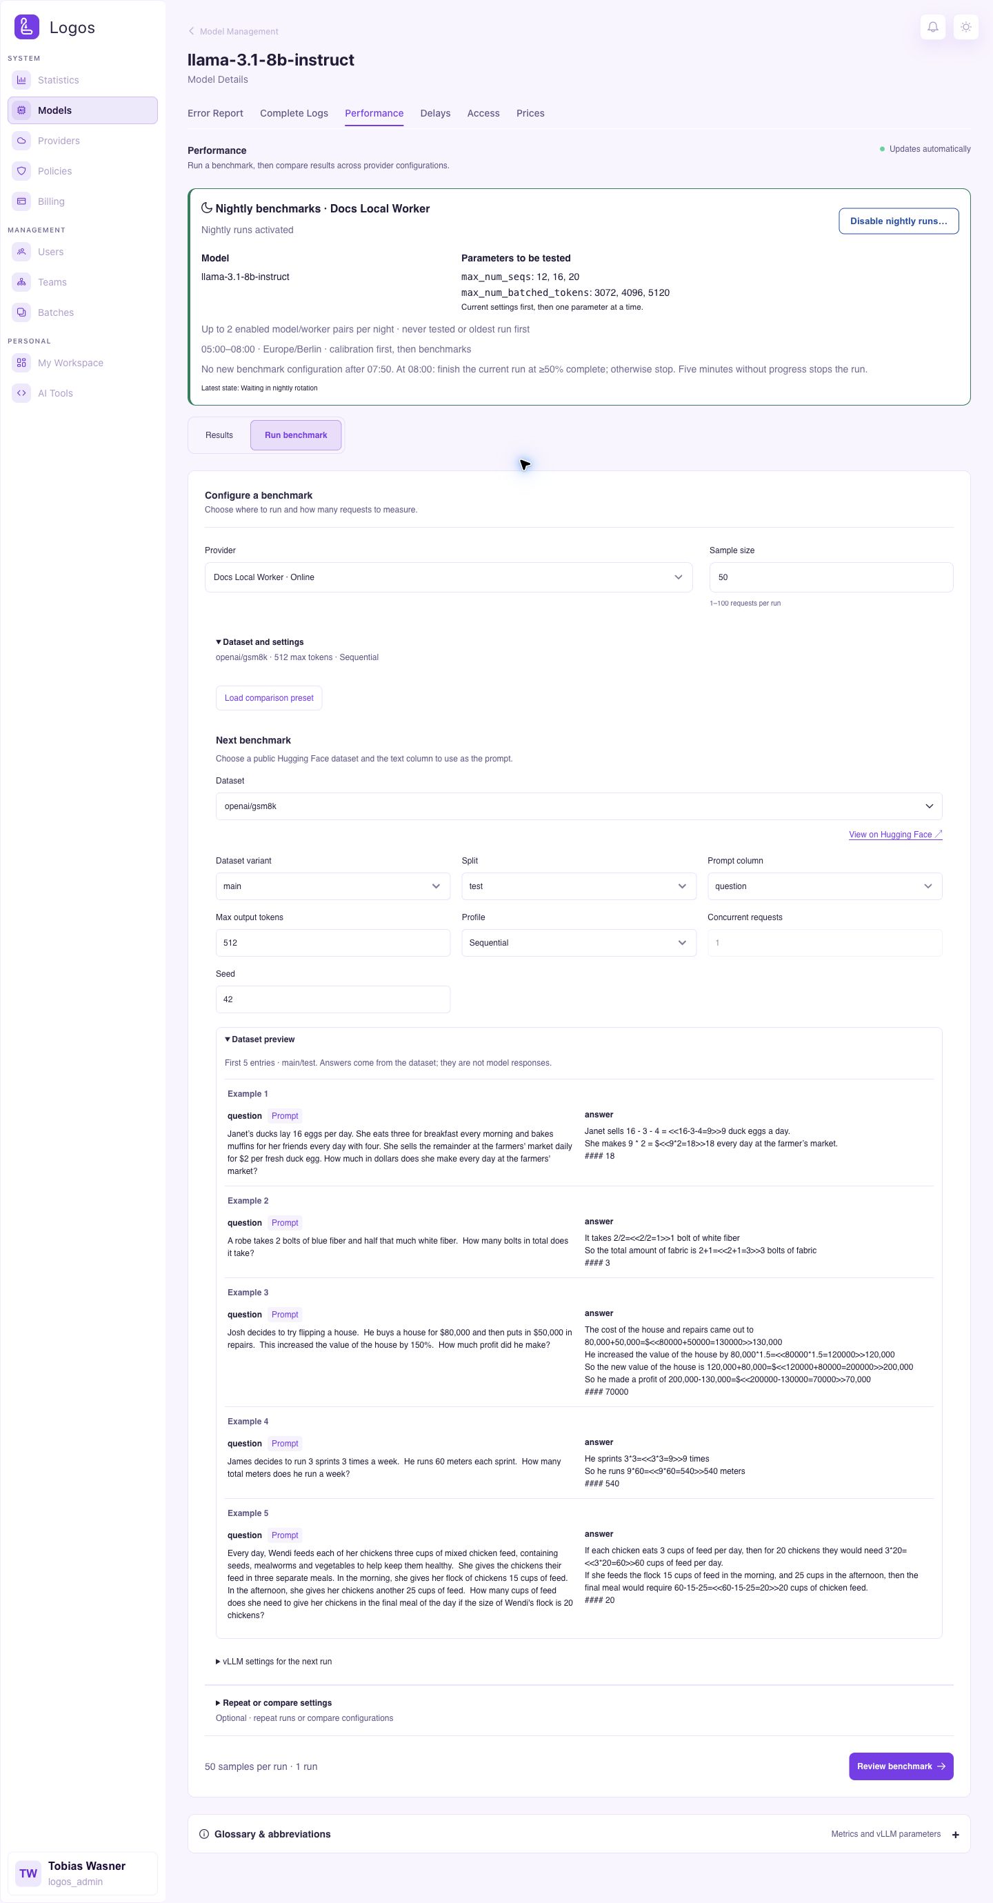The image size is (993, 1903).
Task: Open the Provider dropdown
Action: click(448, 578)
